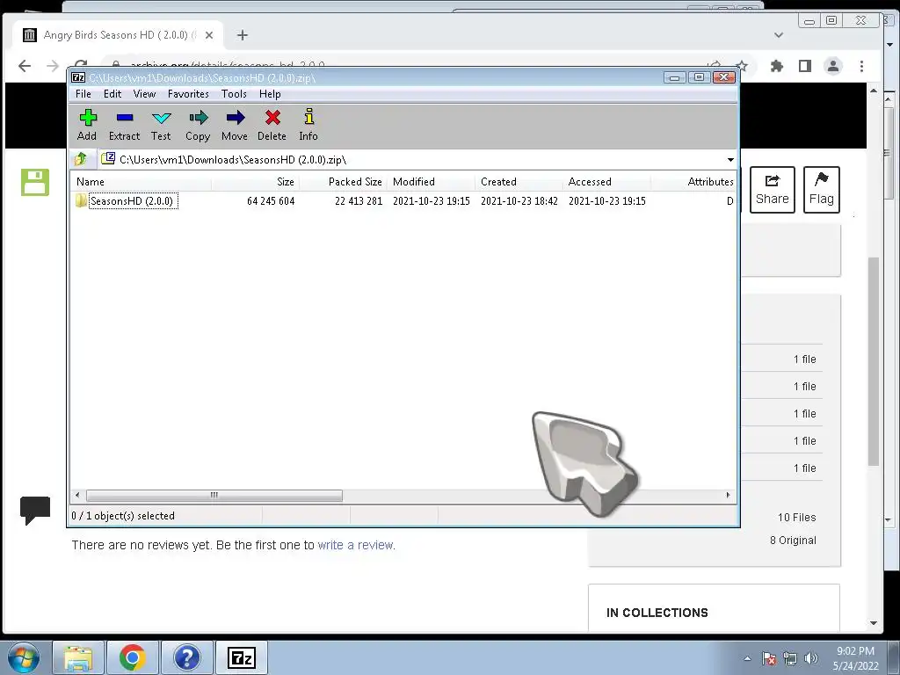900x675 pixels.
Task: Click the Help question mark taskbar icon
Action: (187, 657)
